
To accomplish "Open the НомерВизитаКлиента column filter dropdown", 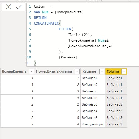I will point(77,71).
